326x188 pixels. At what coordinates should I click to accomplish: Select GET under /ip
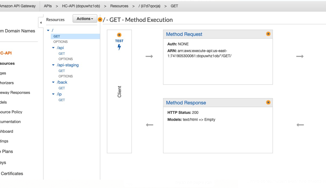point(62,100)
